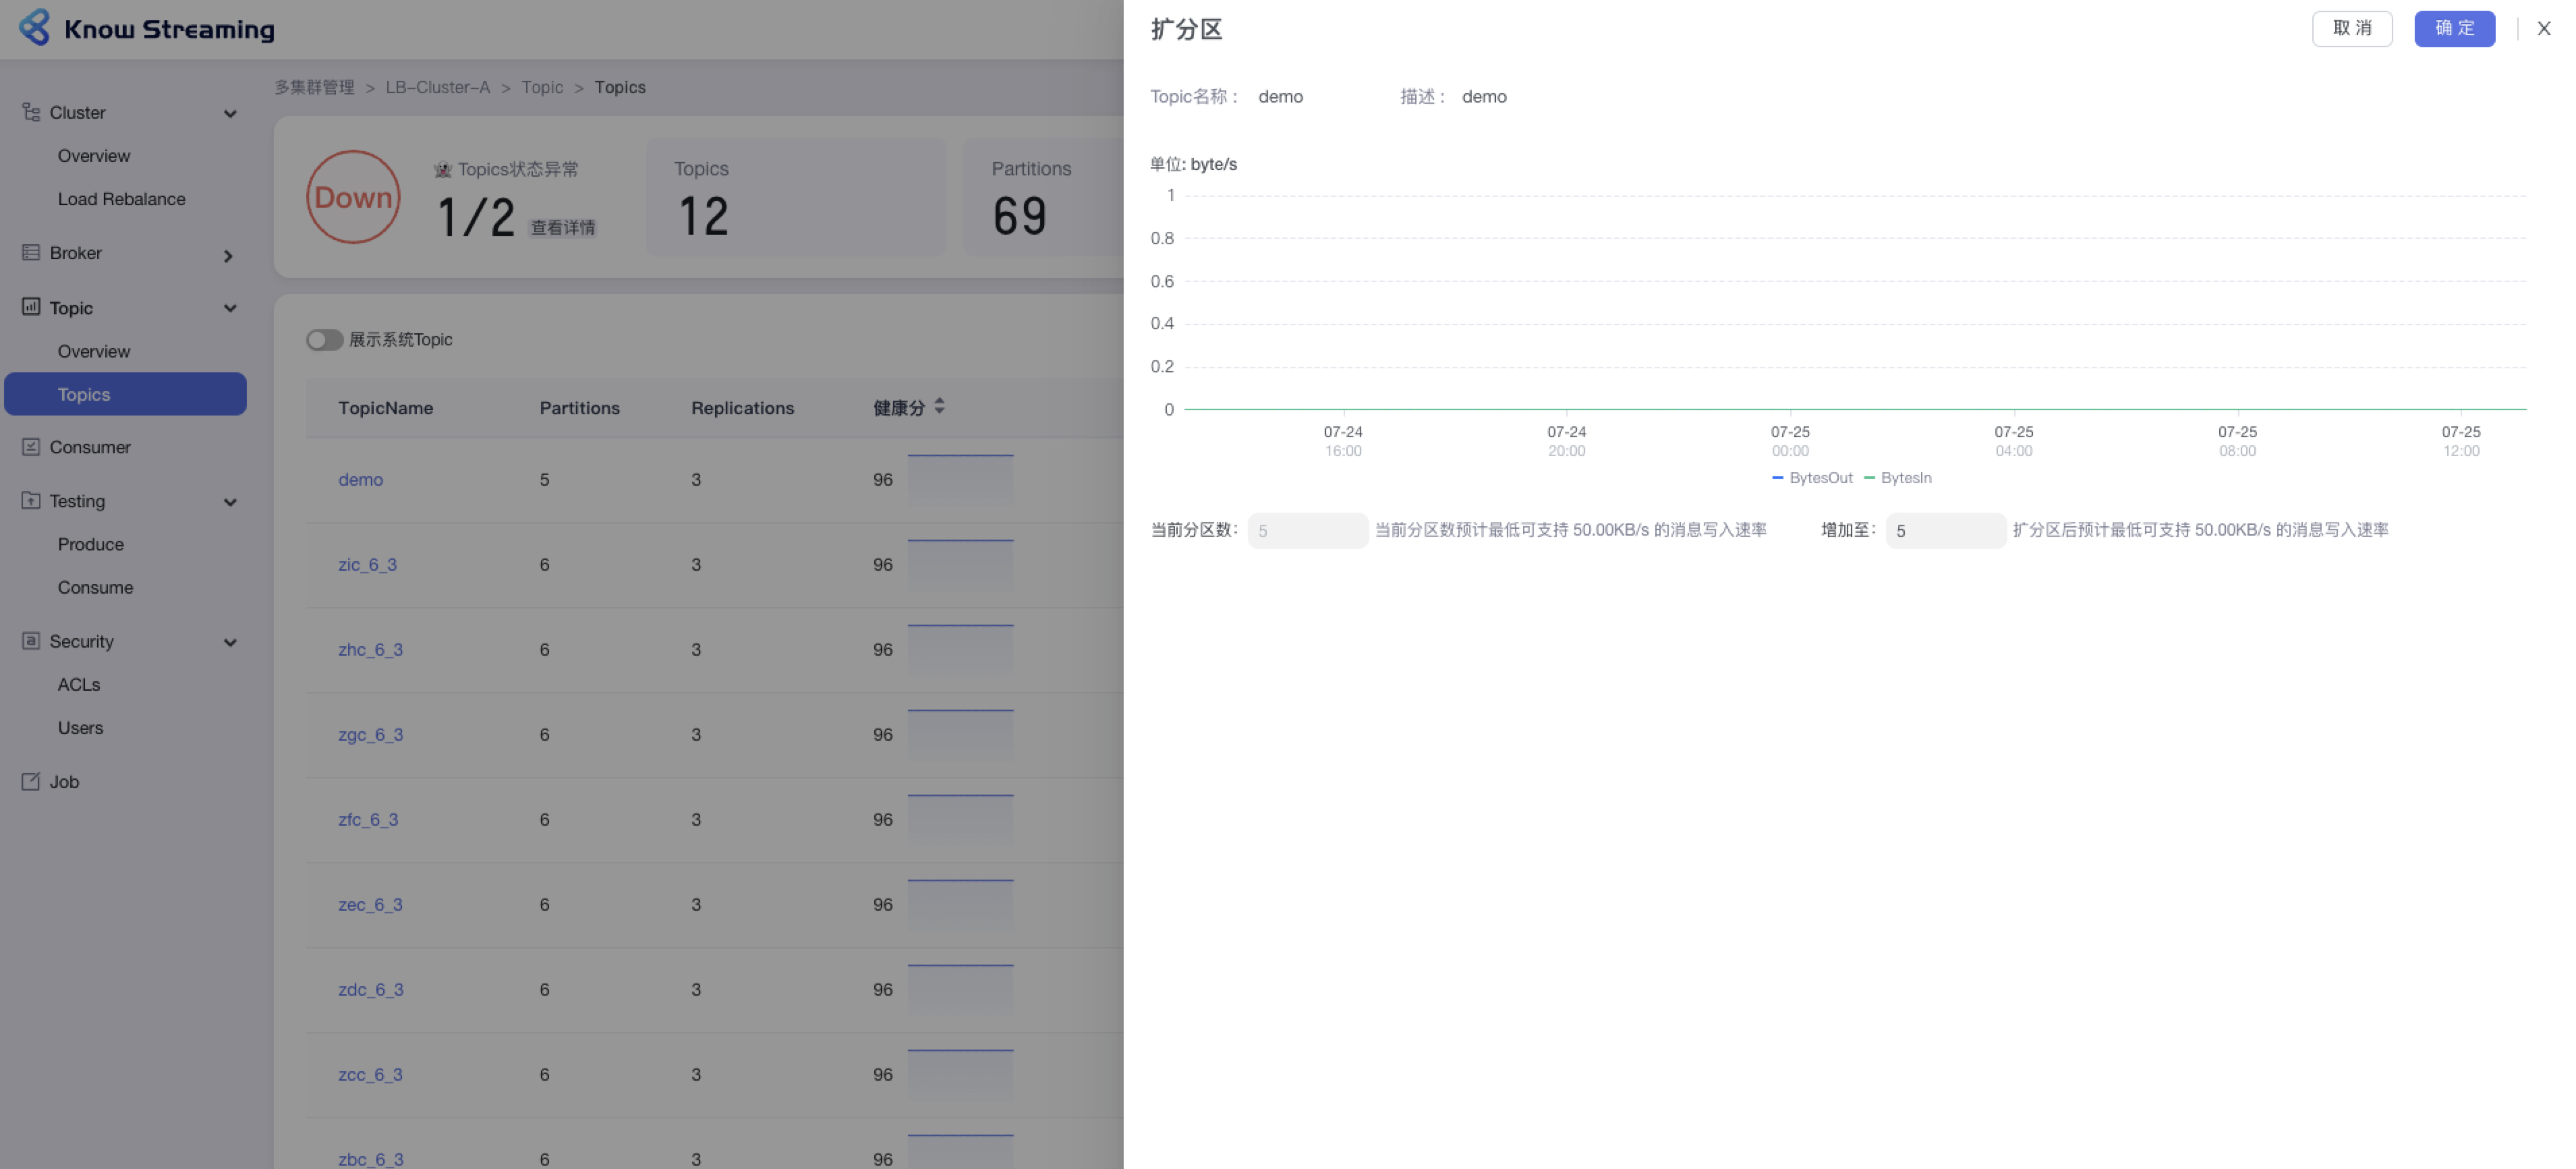Viewport: 2576px width, 1169px height.
Task: Sort by the 健康分 column arrows
Action: coord(939,406)
